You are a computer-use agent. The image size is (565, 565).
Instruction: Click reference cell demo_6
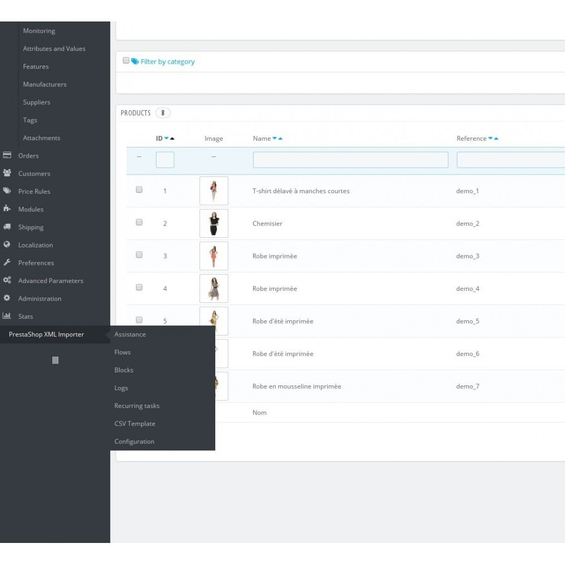(468, 354)
